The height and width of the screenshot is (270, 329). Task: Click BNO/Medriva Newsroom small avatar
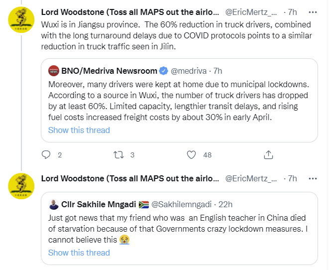click(x=54, y=71)
